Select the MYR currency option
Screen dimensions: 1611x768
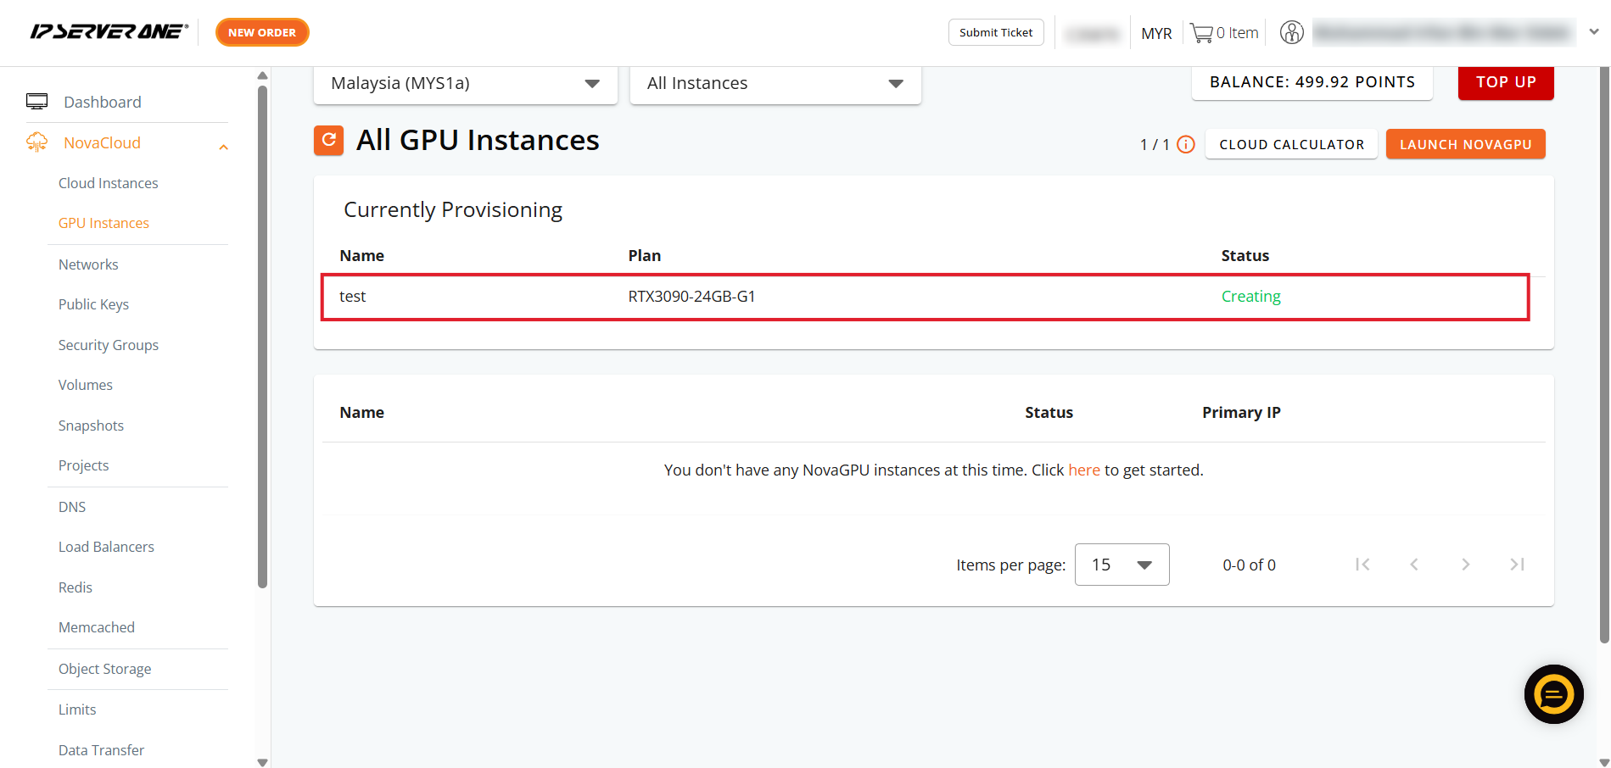click(1156, 33)
